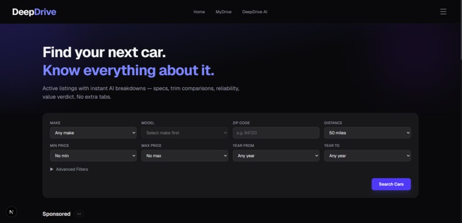Open the Year From dropdown

[276, 155]
